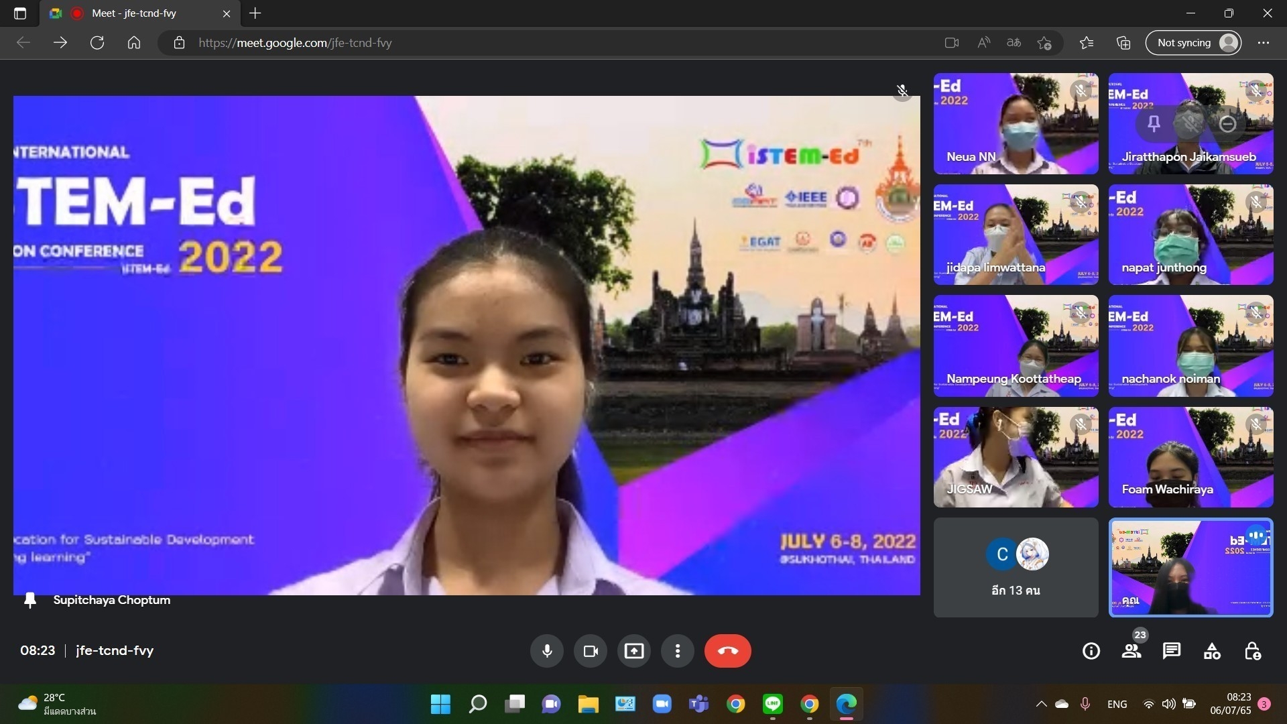Open Task View on taskbar
Image resolution: width=1287 pixels, height=724 pixels.
[x=515, y=704]
